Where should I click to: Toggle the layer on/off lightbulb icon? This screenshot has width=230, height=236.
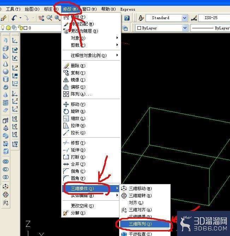point(3,28)
